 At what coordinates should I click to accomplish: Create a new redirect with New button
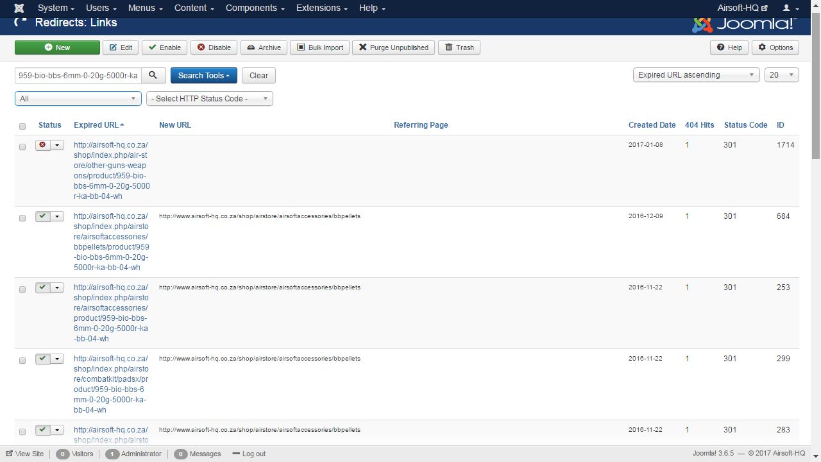click(x=57, y=47)
